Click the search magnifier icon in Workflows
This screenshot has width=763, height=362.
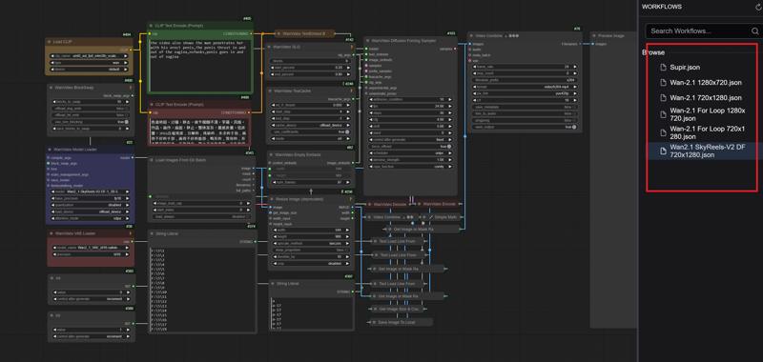coord(754,30)
